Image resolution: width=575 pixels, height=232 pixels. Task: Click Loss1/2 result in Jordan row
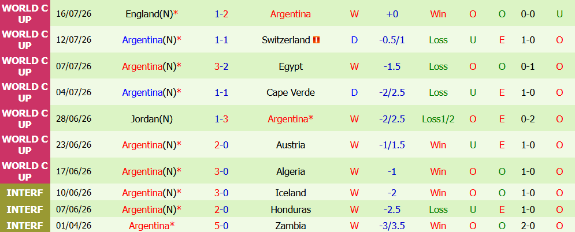click(438, 118)
